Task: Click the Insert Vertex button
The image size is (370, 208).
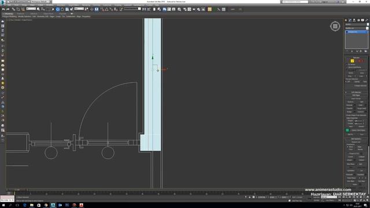Action: (356, 99)
